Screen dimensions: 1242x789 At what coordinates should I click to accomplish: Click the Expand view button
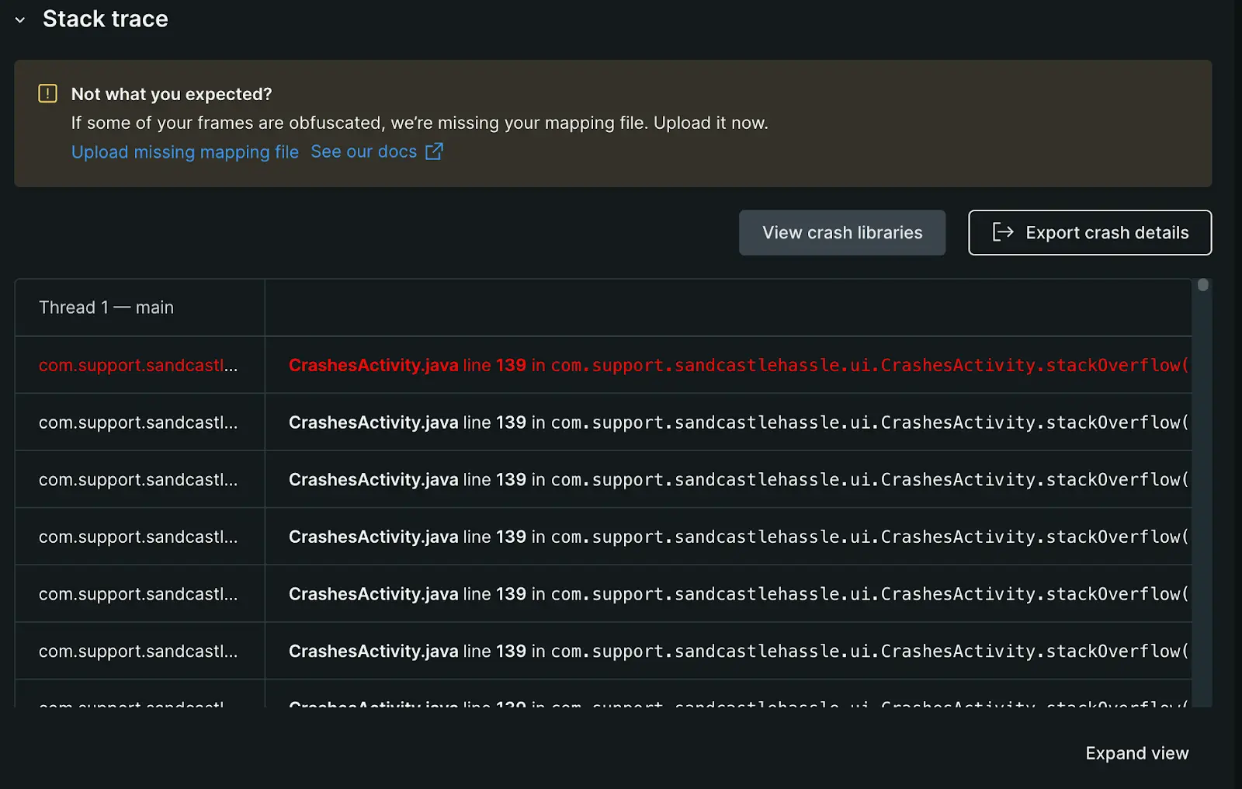pyautogui.click(x=1136, y=753)
